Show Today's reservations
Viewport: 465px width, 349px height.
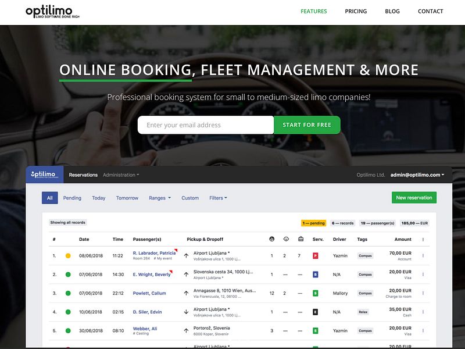point(98,198)
